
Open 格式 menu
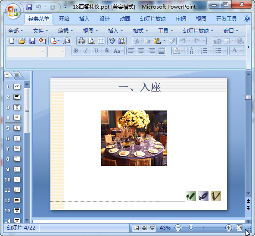click(x=140, y=31)
